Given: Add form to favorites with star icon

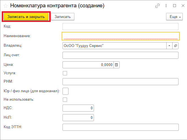Looking at the screenshot, I should point(6,6).
